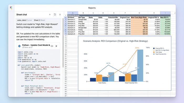Screen dimensions: 184x103
Task: Click the Total Potential Win axis label
Action: click(x=131, y=83)
